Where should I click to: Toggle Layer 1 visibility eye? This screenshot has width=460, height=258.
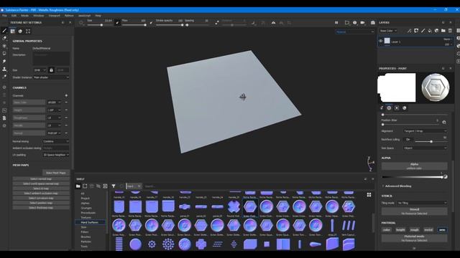(380, 42)
